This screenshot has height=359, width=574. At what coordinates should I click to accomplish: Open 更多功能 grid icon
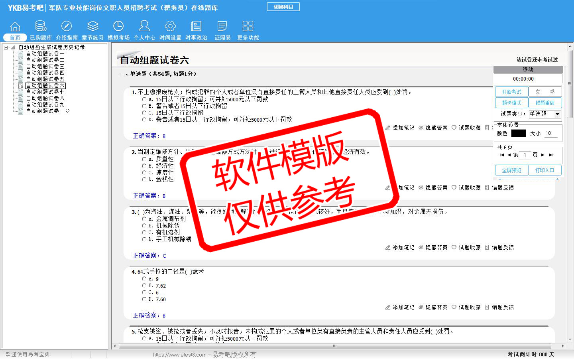tap(248, 27)
